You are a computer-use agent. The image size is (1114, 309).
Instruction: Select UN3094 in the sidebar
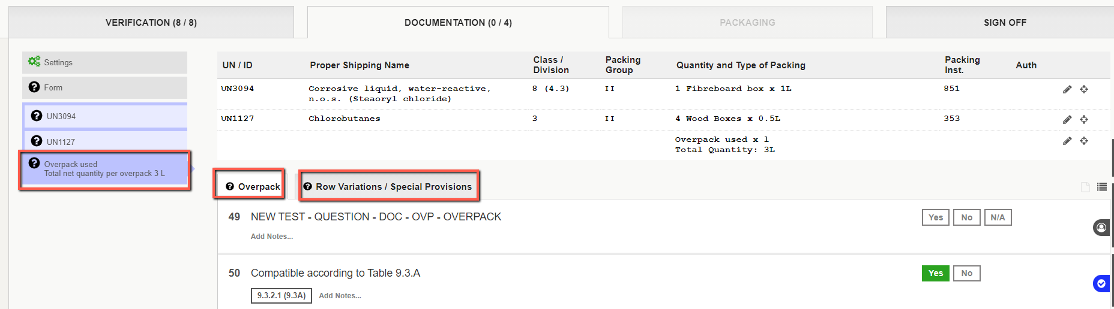pos(105,116)
